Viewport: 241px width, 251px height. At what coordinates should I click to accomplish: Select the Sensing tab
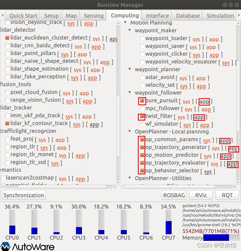point(93,16)
